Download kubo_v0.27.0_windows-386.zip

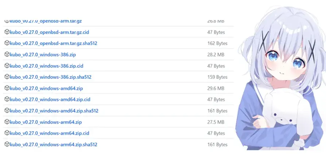pos(43,55)
